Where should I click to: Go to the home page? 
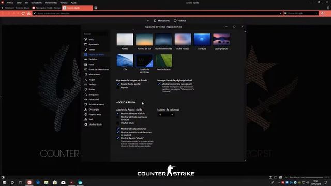click(x=29, y=13)
